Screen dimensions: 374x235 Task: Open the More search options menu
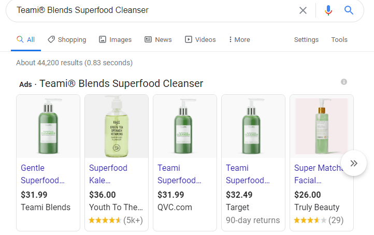tap(239, 39)
